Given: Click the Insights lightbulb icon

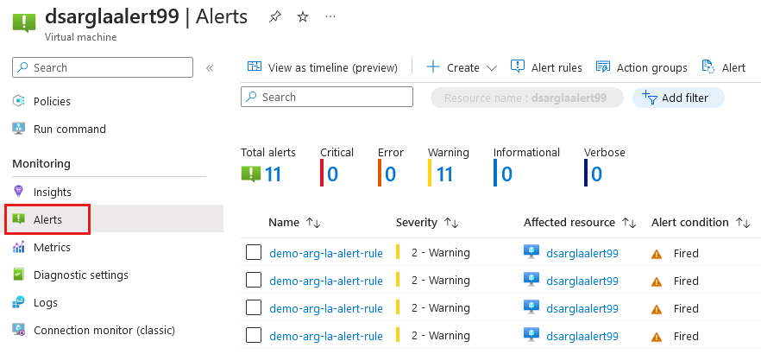Looking at the screenshot, I should (18, 192).
